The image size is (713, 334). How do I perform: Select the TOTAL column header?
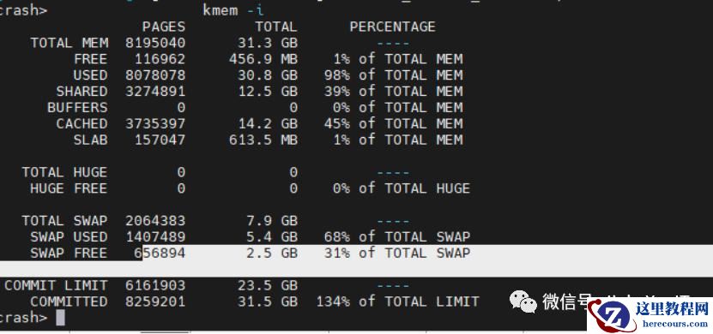[x=276, y=27]
